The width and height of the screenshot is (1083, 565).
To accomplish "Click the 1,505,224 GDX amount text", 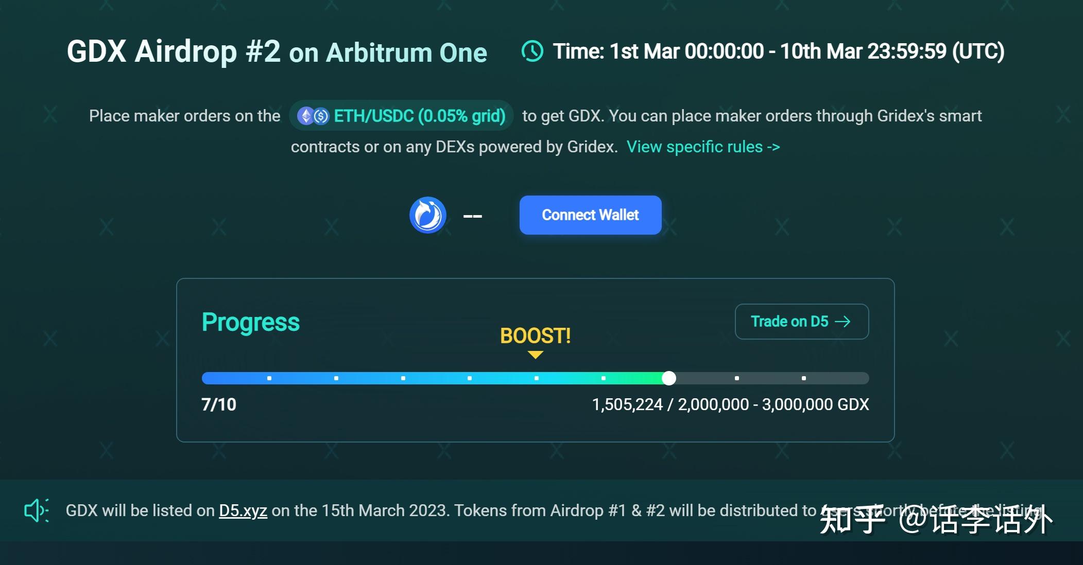I will coord(627,404).
